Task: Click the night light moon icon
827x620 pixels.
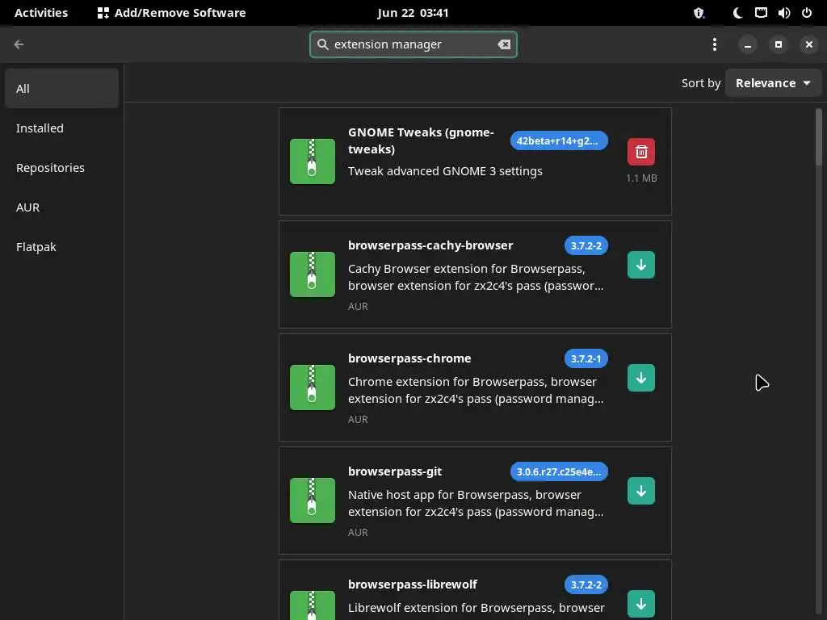Action: 737,13
